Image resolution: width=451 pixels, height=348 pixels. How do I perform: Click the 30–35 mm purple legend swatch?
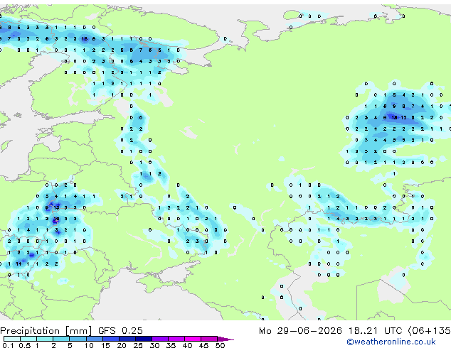[x=160, y=339]
